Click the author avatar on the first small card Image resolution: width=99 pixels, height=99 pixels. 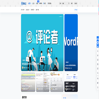(x=22, y=89)
